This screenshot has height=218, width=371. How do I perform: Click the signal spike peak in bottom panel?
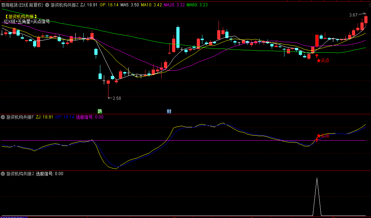coord(317,179)
